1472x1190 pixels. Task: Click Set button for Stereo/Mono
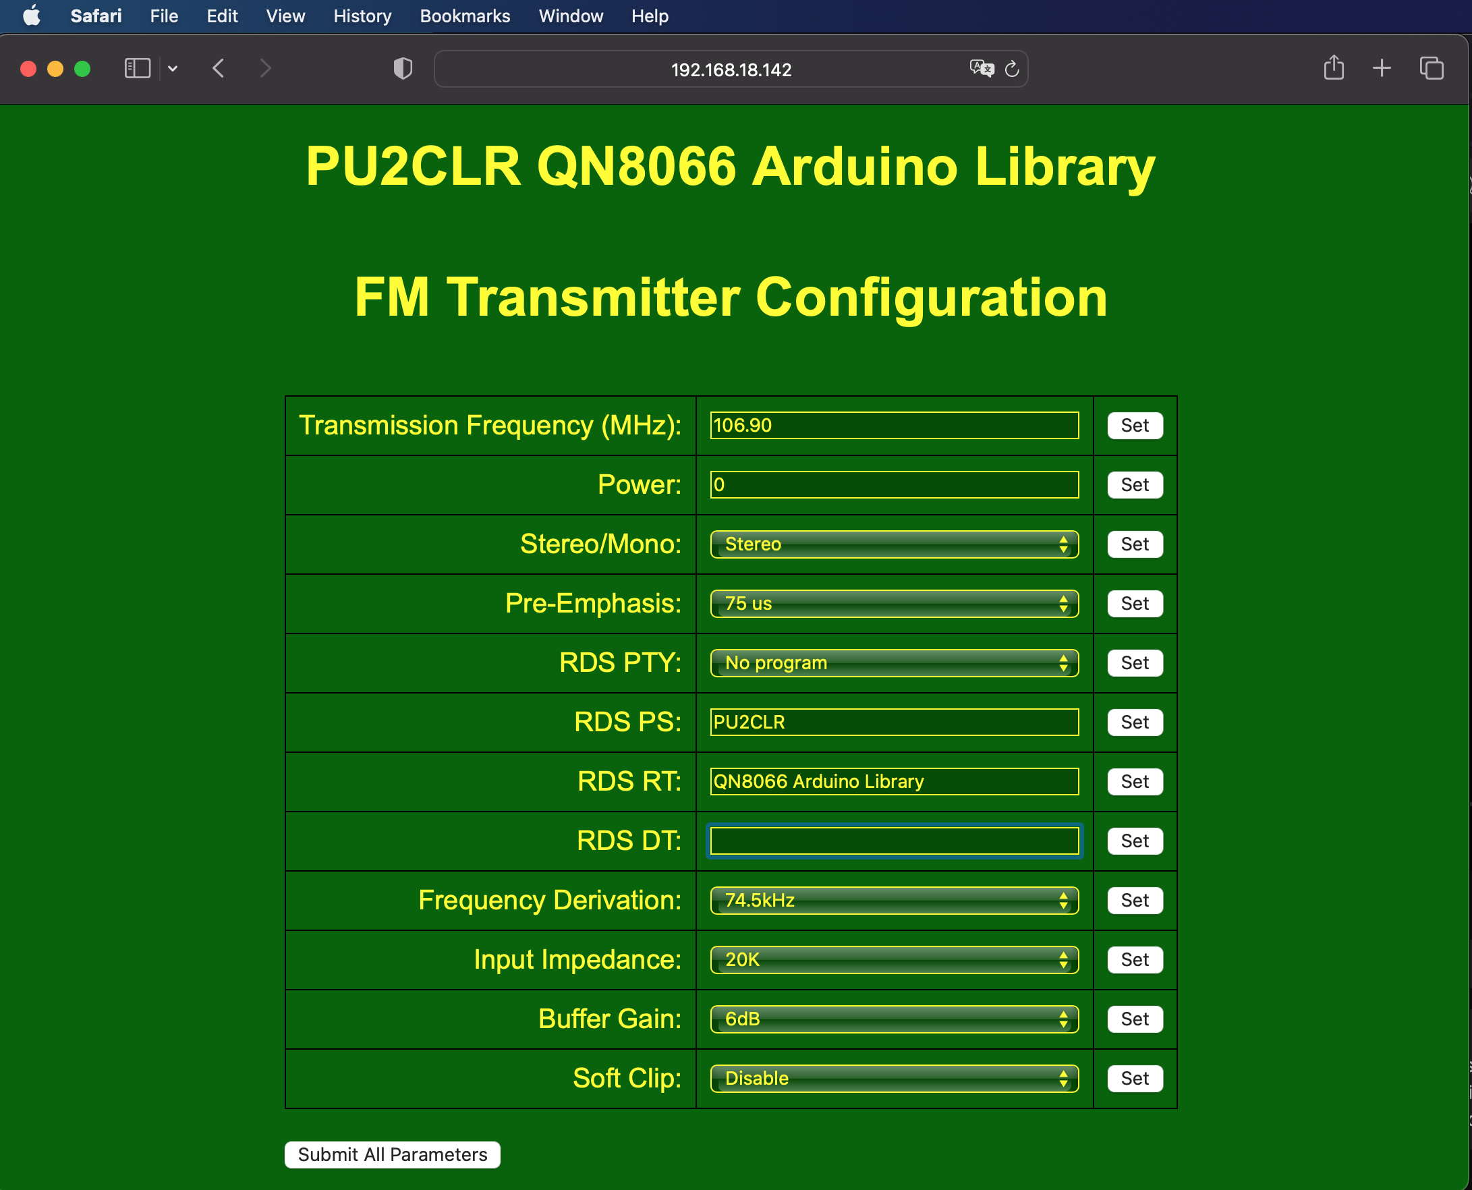point(1135,544)
